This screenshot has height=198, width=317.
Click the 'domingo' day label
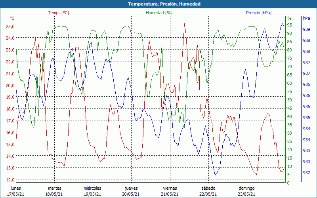click(246, 188)
